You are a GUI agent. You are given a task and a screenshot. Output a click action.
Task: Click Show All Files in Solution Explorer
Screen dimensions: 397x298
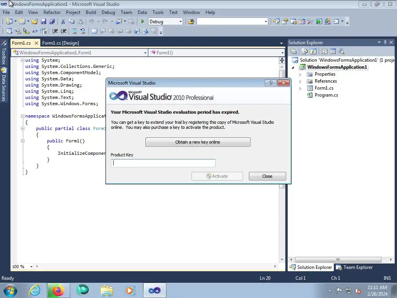tap(305, 52)
